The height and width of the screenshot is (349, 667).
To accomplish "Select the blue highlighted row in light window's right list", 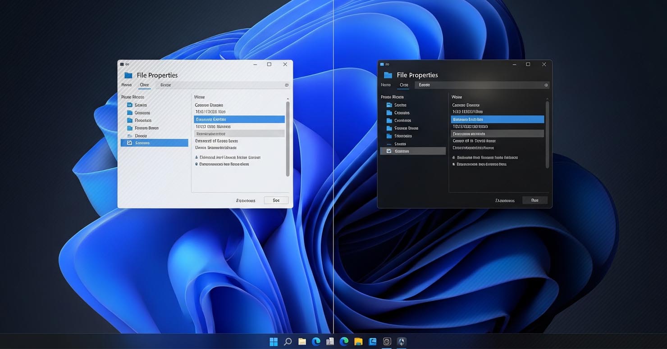I will [x=239, y=119].
